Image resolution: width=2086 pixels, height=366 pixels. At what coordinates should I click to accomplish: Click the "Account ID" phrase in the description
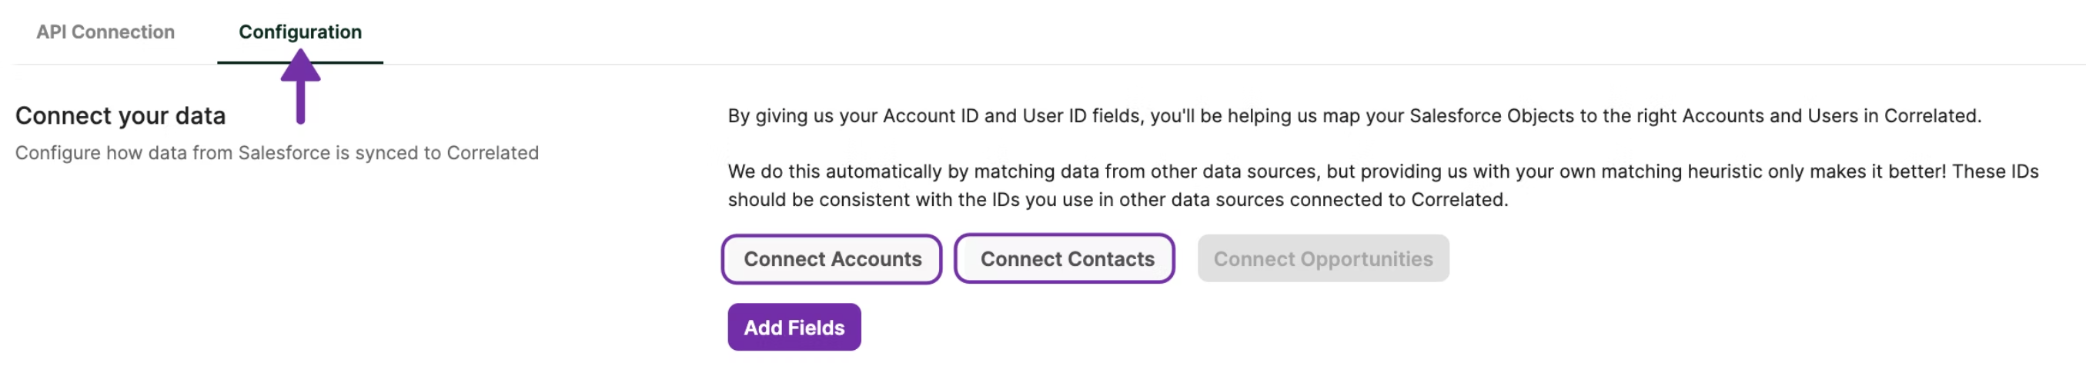click(931, 116)
